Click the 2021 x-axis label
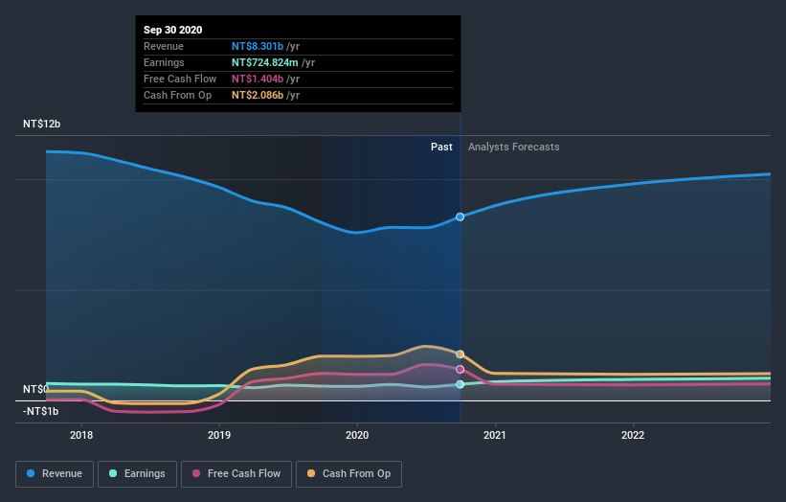 point(495,435)
